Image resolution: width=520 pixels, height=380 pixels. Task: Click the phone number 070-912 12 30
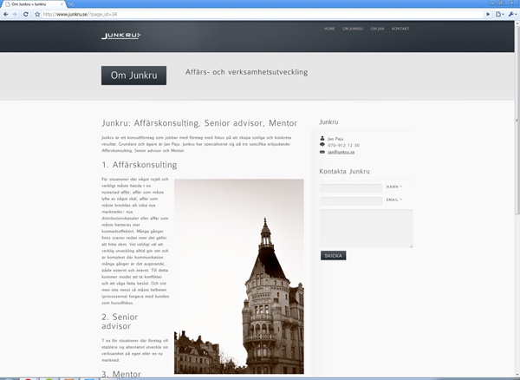pos(343,146)
